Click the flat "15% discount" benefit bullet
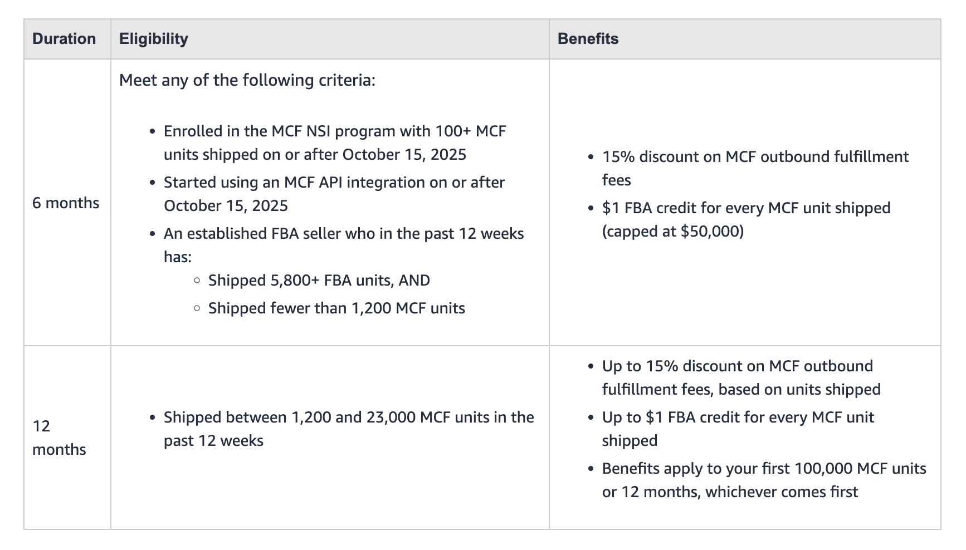The height and width of the screenshot is (550, 966). click(x=755, y=157)
